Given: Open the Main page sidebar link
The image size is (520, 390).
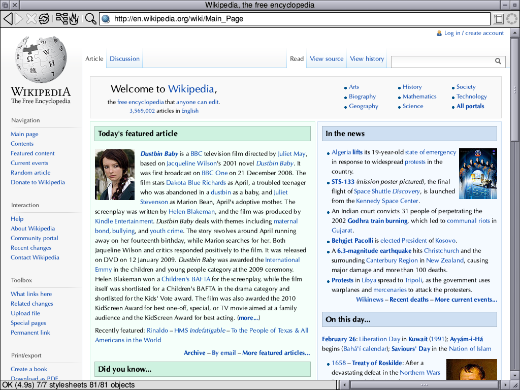Looking at the screenshot, I should tap(24, 134).
